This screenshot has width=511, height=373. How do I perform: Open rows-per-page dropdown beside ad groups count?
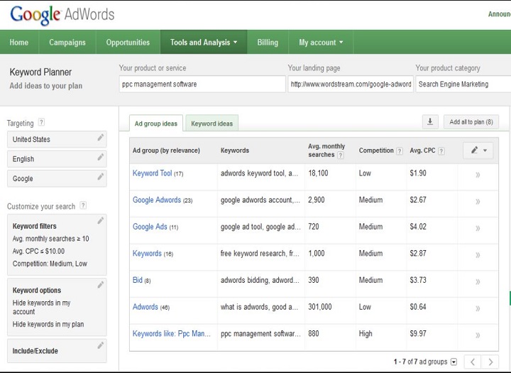point(454,362)
